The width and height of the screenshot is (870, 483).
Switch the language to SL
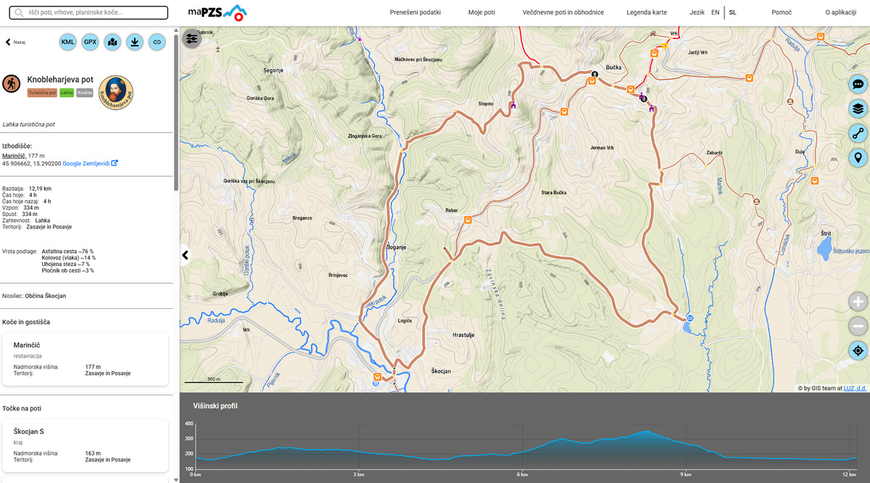[x=732, y=12]
